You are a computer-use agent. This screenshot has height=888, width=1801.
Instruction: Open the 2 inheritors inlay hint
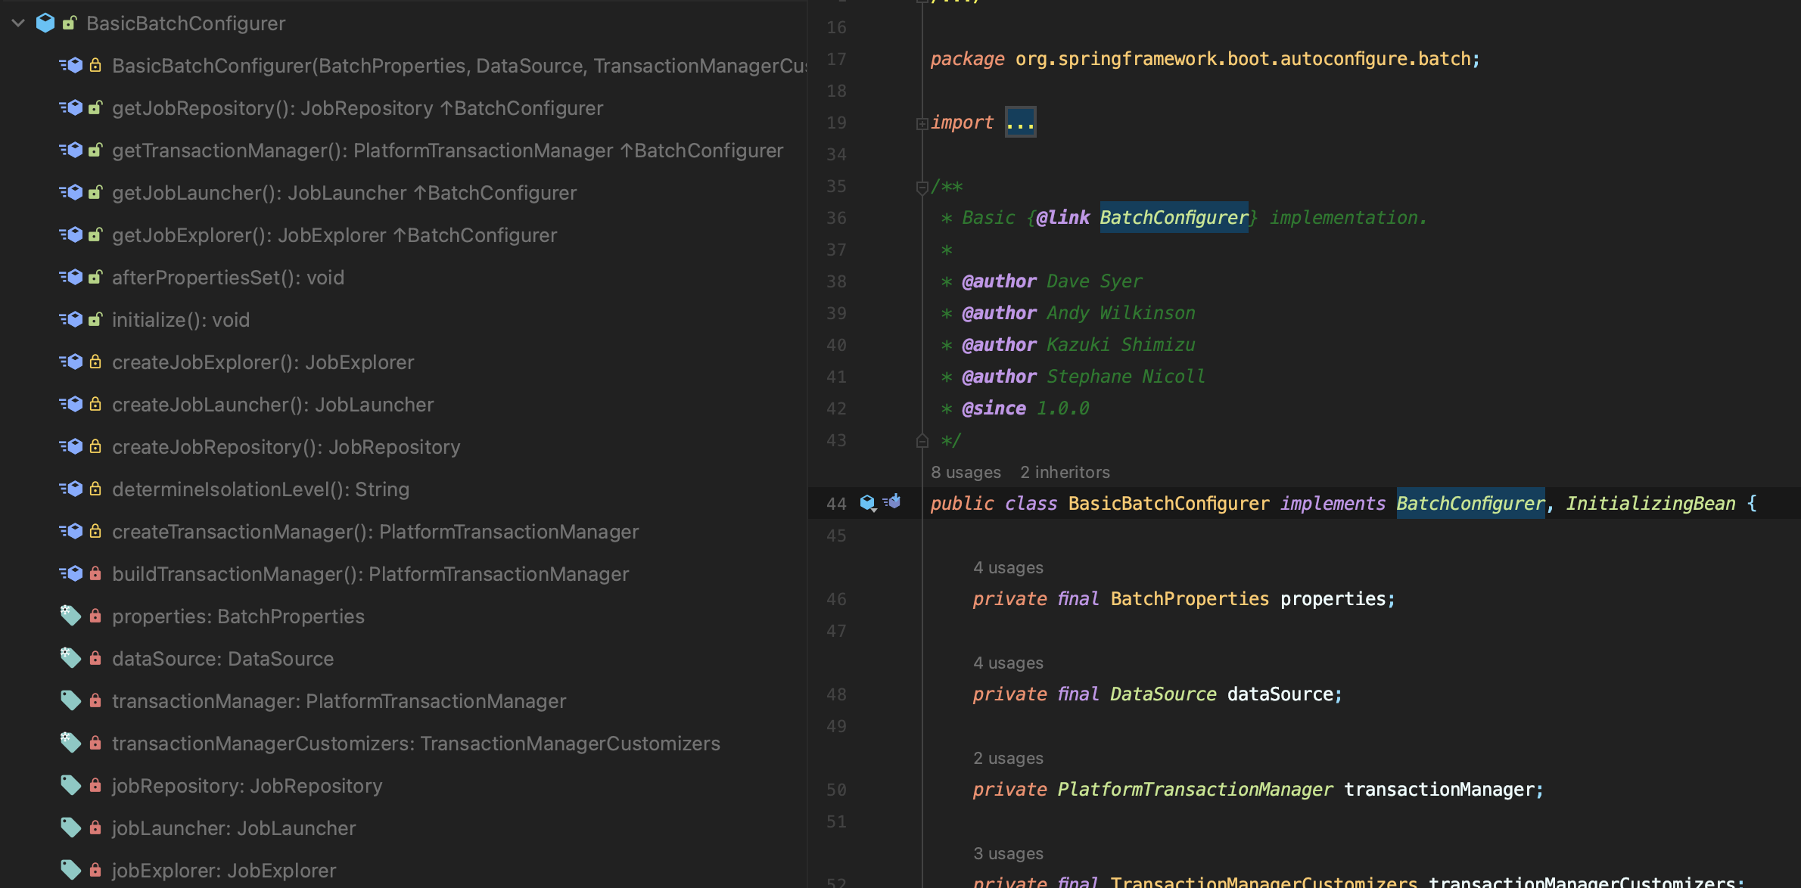pos(1065,473)
